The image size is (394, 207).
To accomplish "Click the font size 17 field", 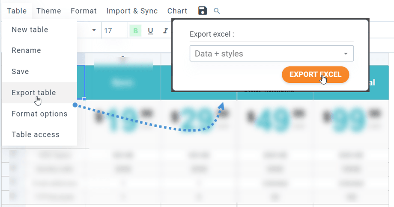I will pyautogui.click(x=114, y=31).
